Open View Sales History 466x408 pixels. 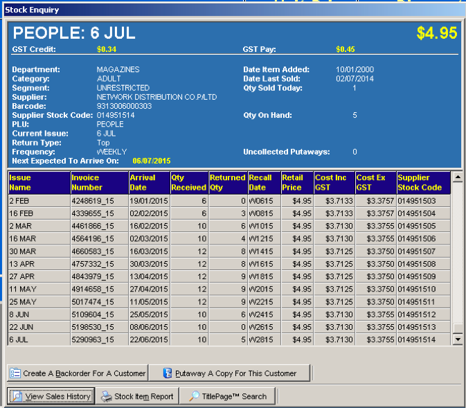coord(50,396)
